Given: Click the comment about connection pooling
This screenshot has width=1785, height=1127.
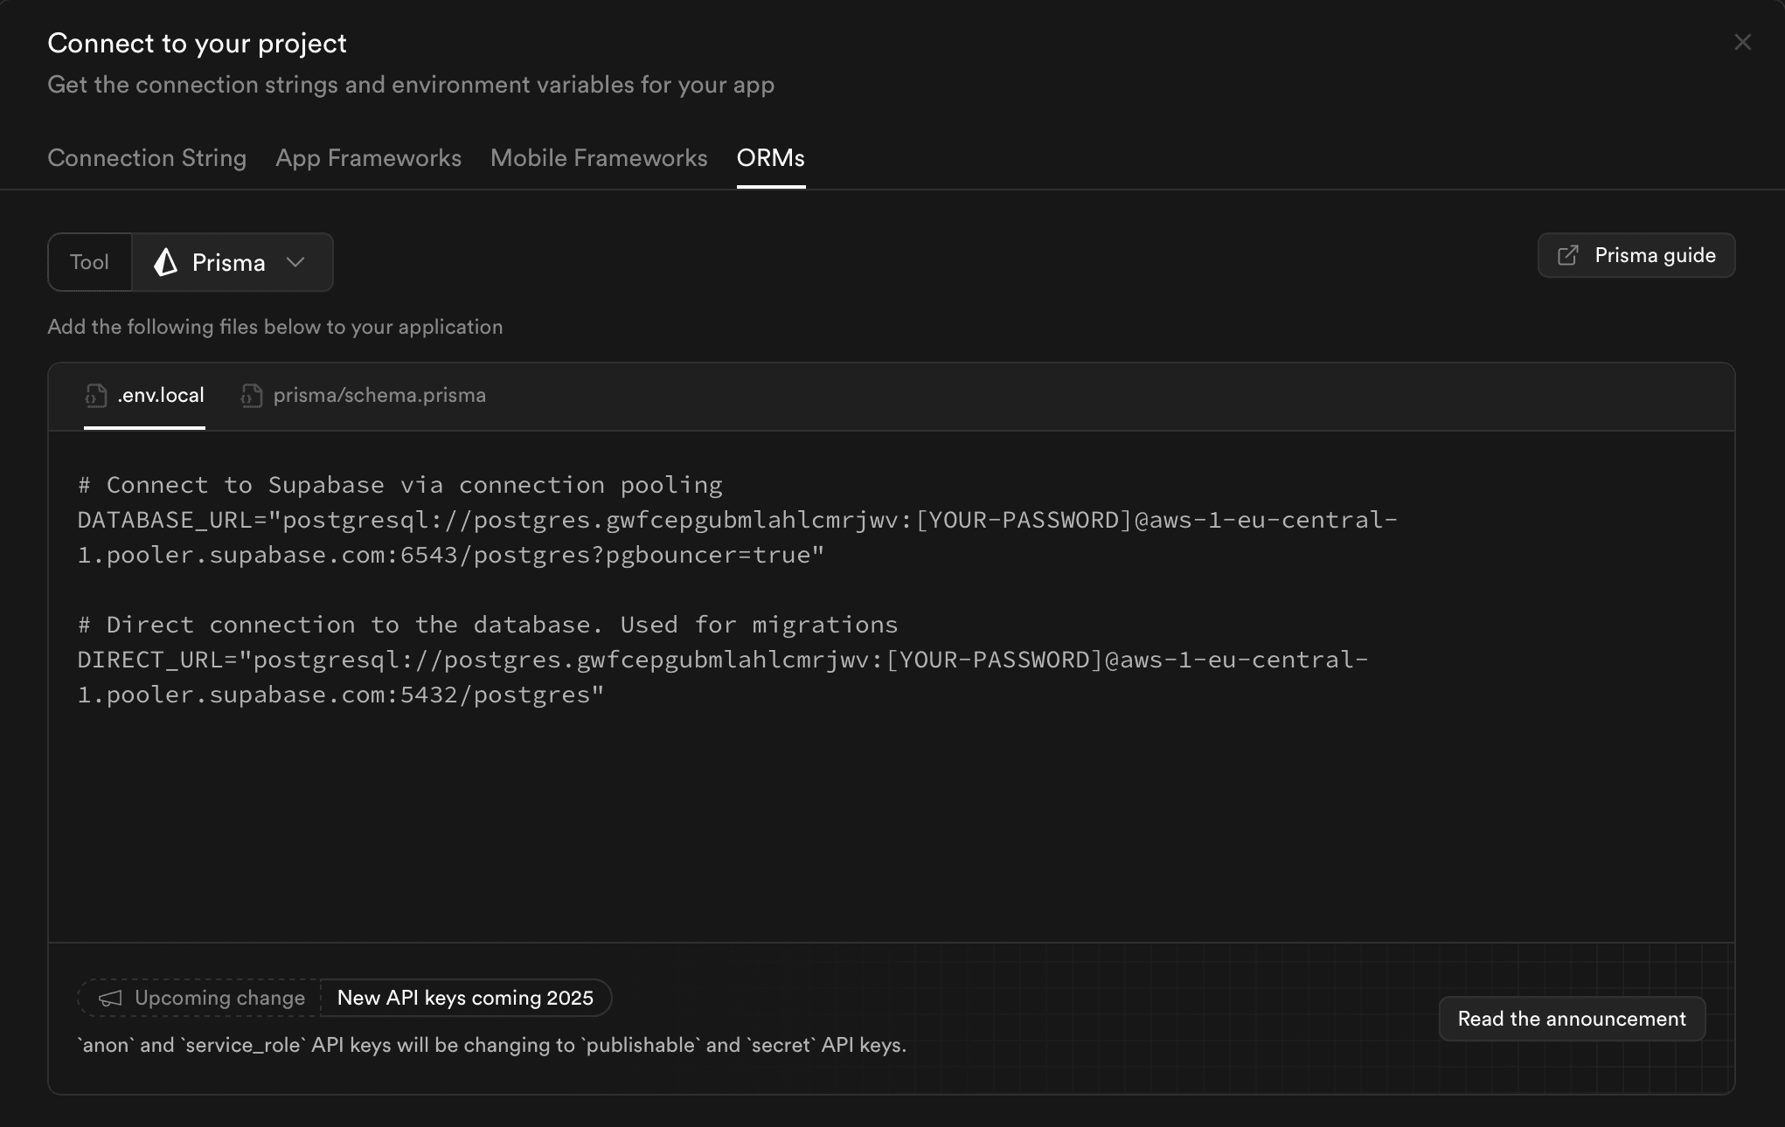Looking at the screenshot, I should (x=400, y=485).
